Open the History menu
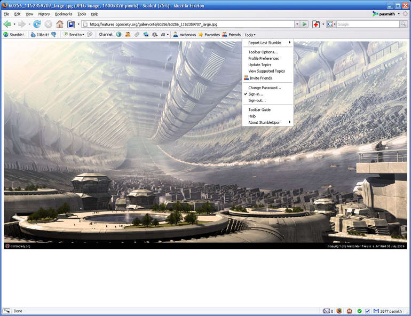The height and width of the screenshot is (316, 411). 44,14
